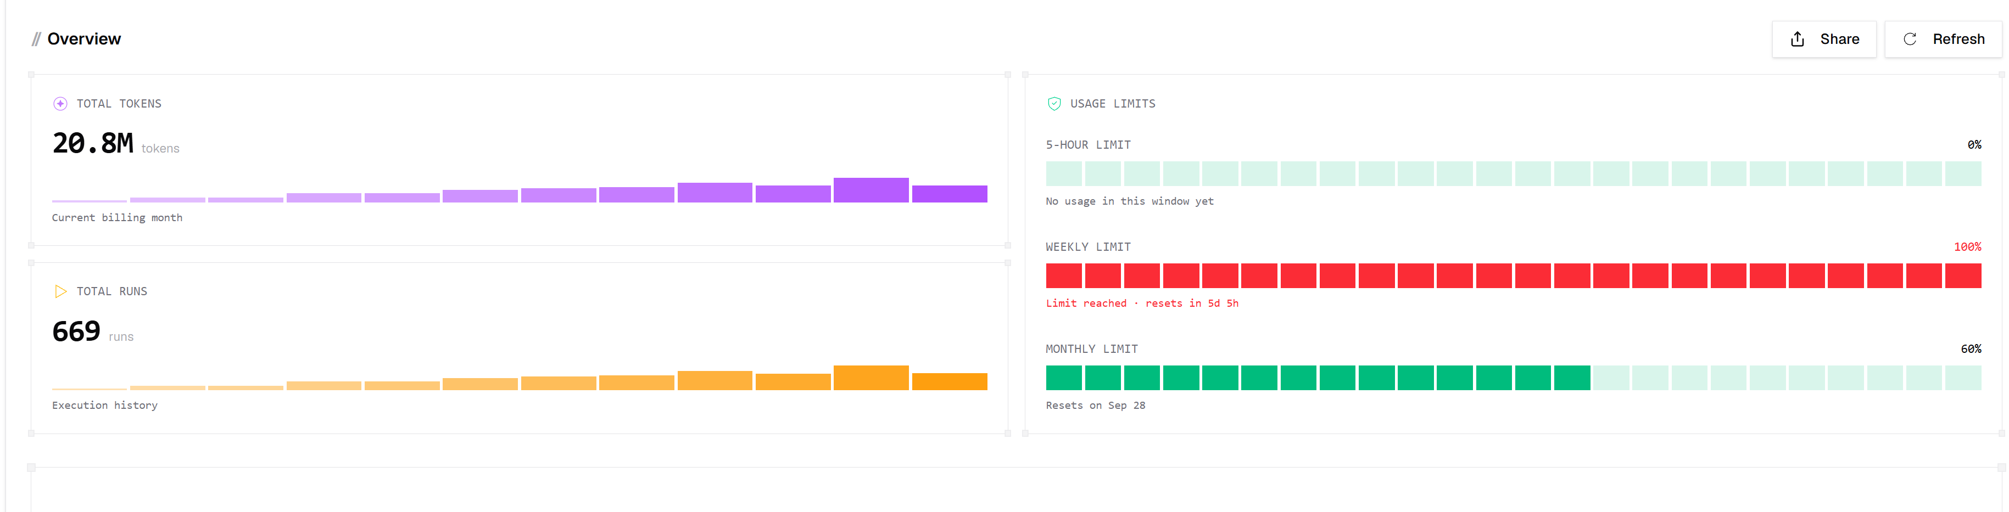Viewport: 2009px width, 512px height.
Task: Click the 'Limit reached' reset notice
Action: [1142, 303]
